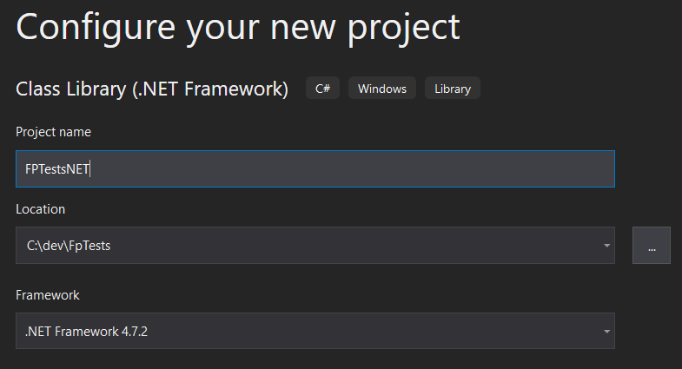
Task: Expand the Framework dropdown arrow
Action: pos(606,332)
